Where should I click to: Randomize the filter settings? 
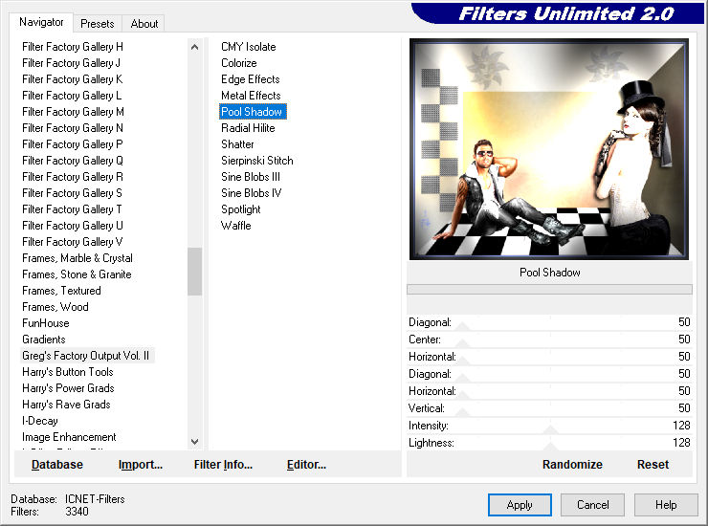pyautogui.click(x=572, y=464)
